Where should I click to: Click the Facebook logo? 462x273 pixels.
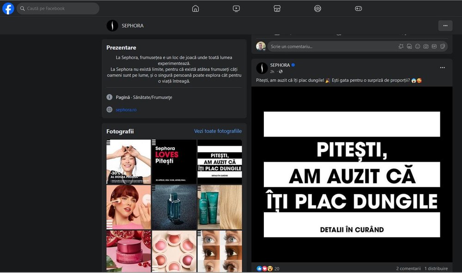click(8, 8)
